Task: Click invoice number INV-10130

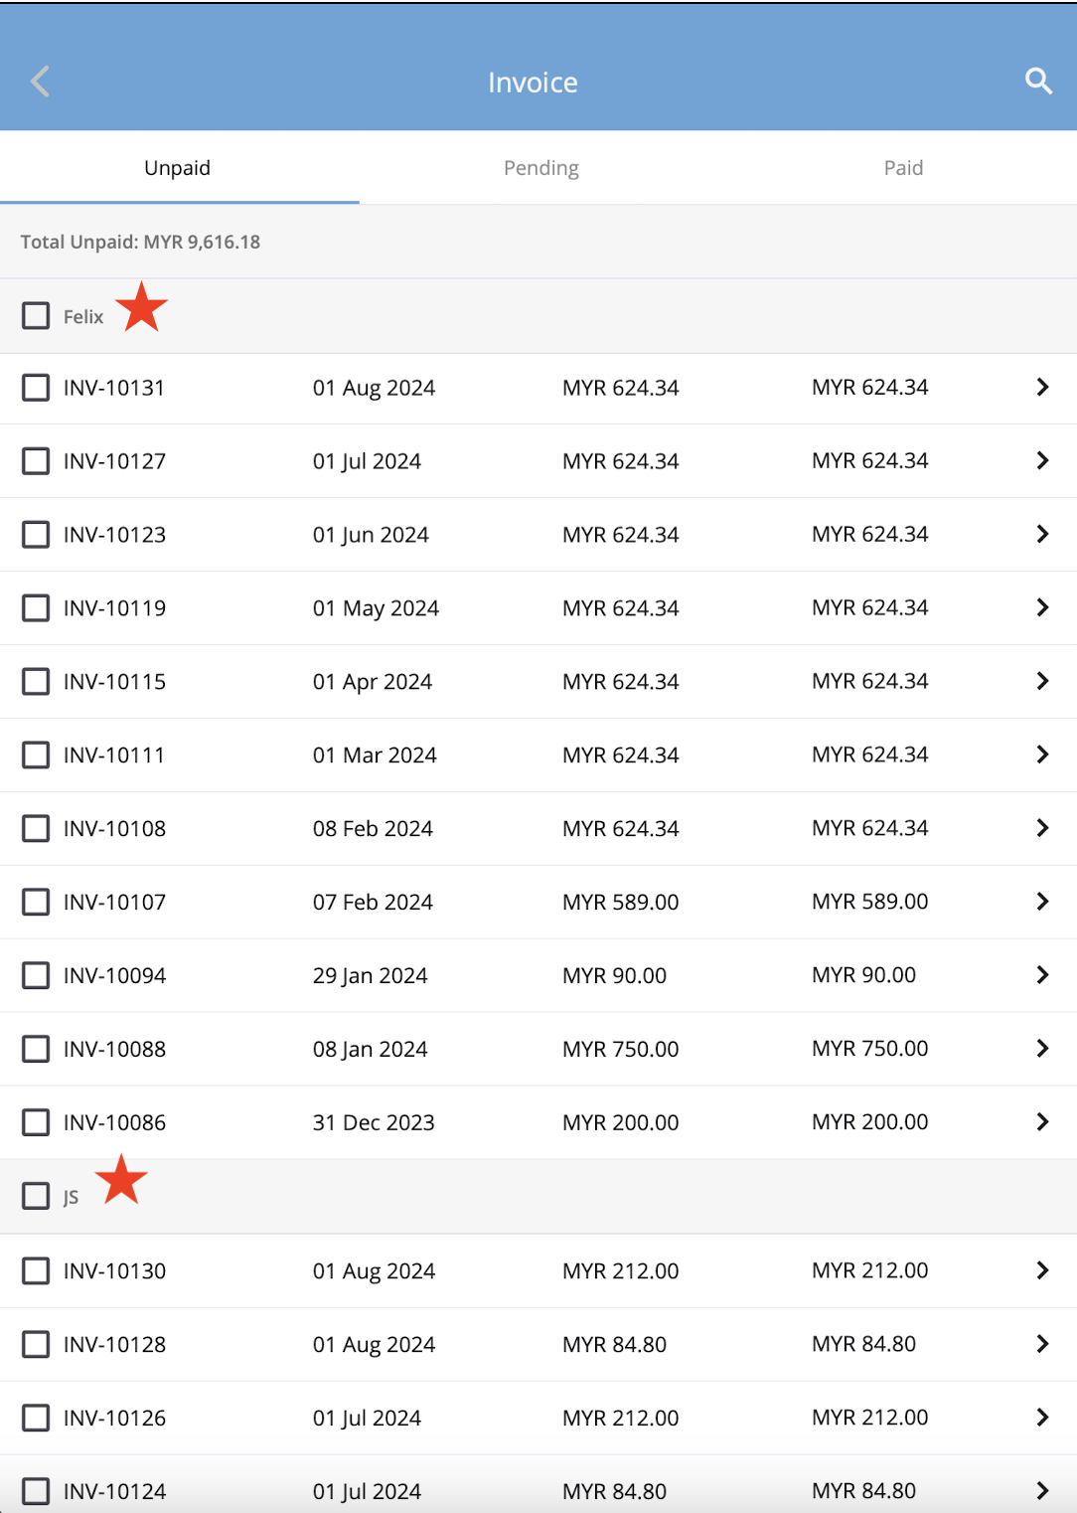Action: pos(114,1271)
